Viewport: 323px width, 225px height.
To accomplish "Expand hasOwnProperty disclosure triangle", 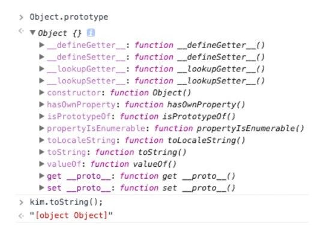I will (x=42, y=104).
